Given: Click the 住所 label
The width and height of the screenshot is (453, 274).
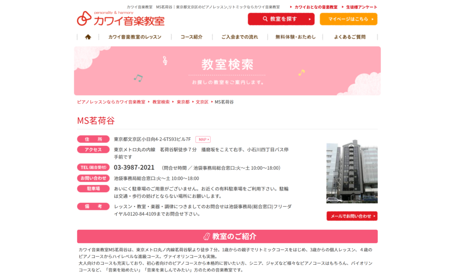Looking at the screenshot, I should tap(93, 139).
